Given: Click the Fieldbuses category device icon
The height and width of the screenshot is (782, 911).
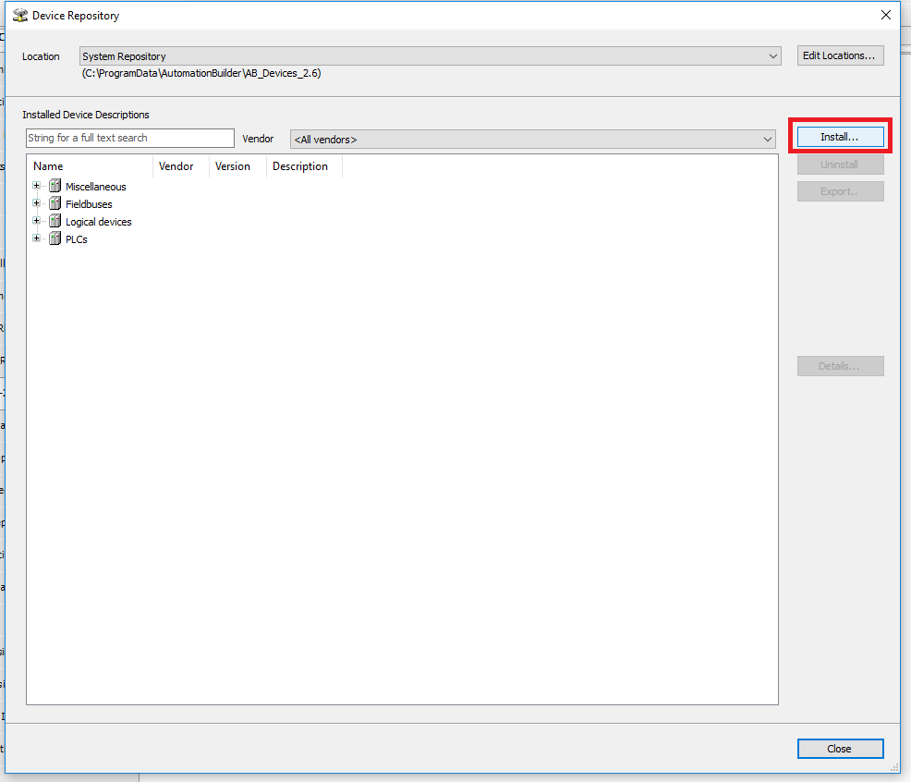Looking at the screenshot, I should 55,203.
